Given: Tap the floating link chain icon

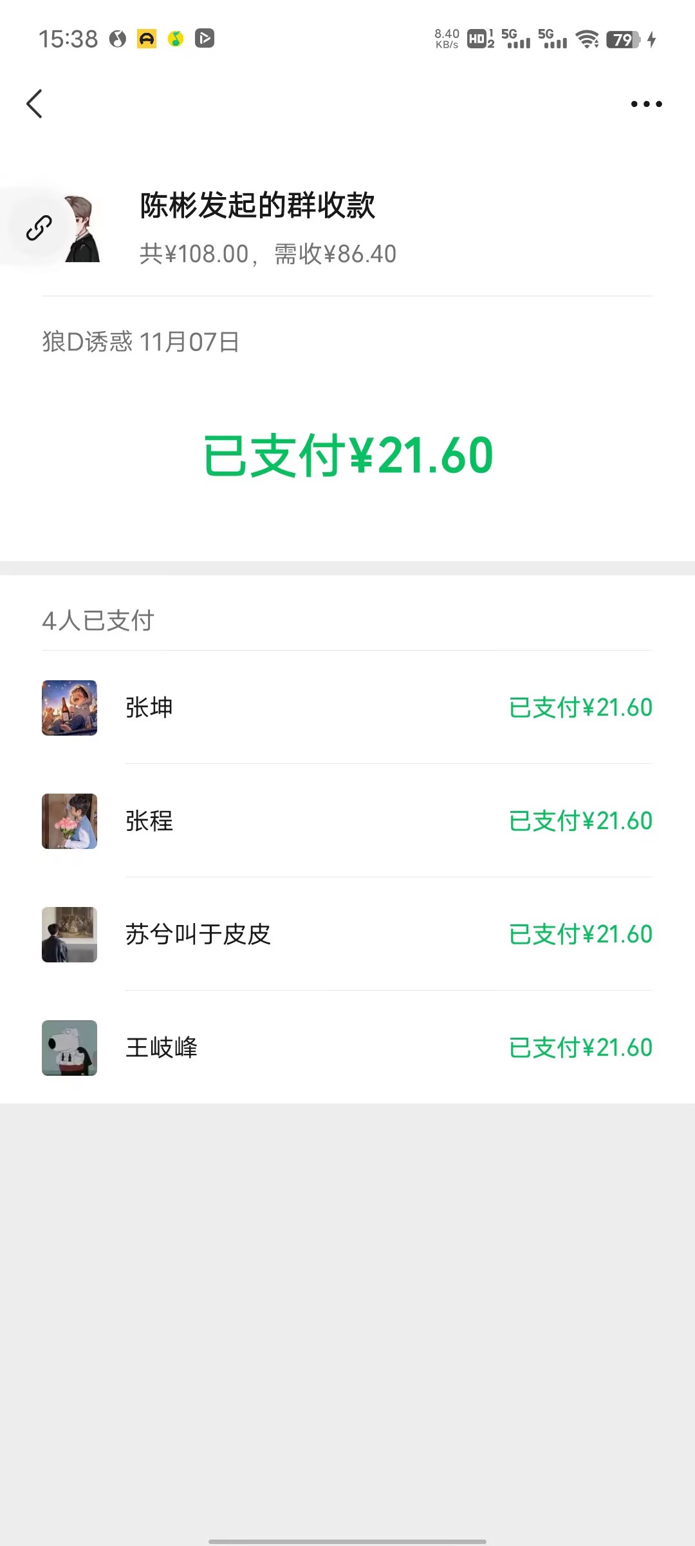Looking at the screenshot, I should click(x=39, y=228).
